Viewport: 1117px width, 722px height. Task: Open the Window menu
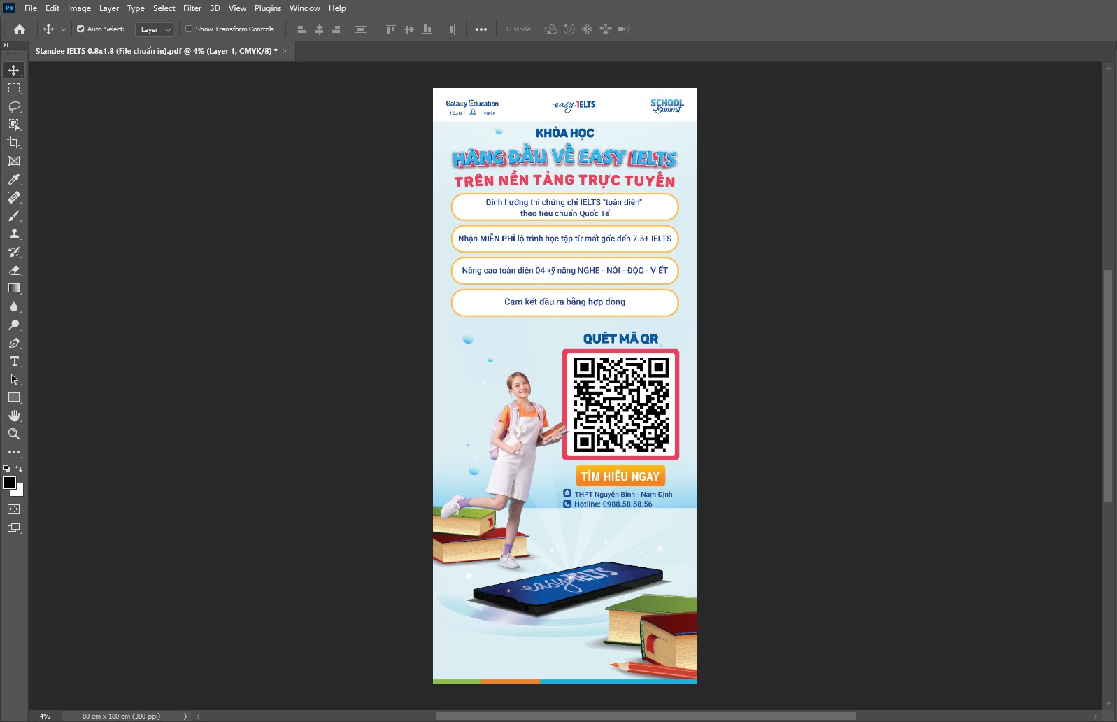point(305,8)
